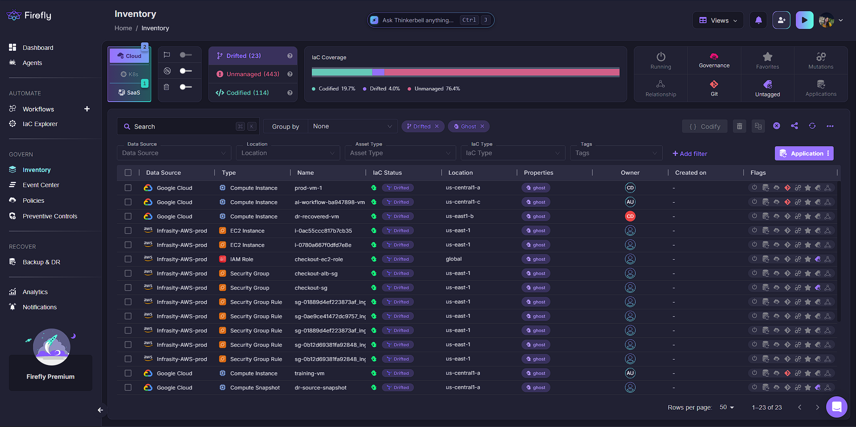Click the Application button
The height and width of the screenshot is (427, 856).
(x=804, y=153)
